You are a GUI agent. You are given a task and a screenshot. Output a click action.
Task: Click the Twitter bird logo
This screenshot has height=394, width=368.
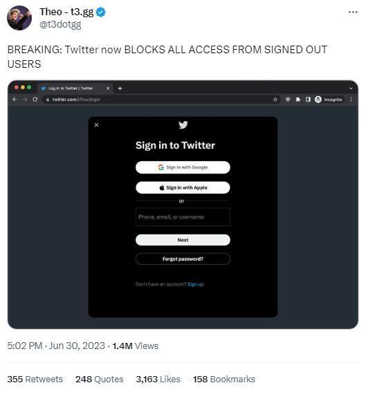coord(183,124)
